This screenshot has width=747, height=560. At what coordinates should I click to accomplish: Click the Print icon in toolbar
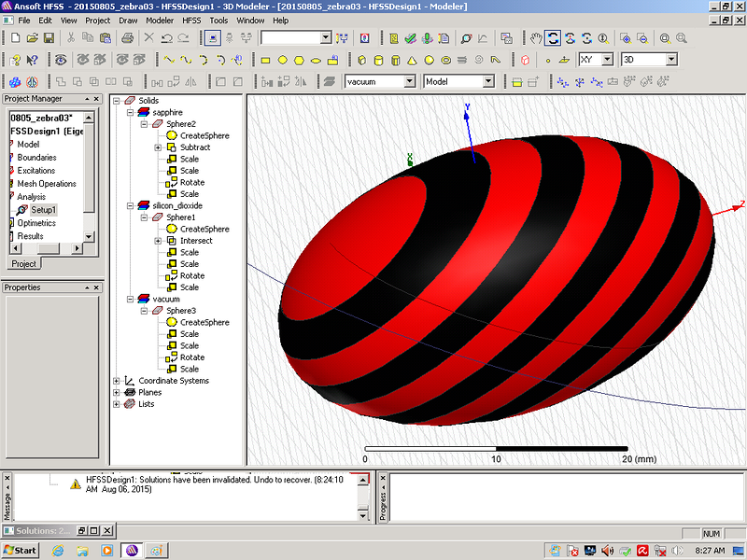pyautogui.click(x=128, y=38)
